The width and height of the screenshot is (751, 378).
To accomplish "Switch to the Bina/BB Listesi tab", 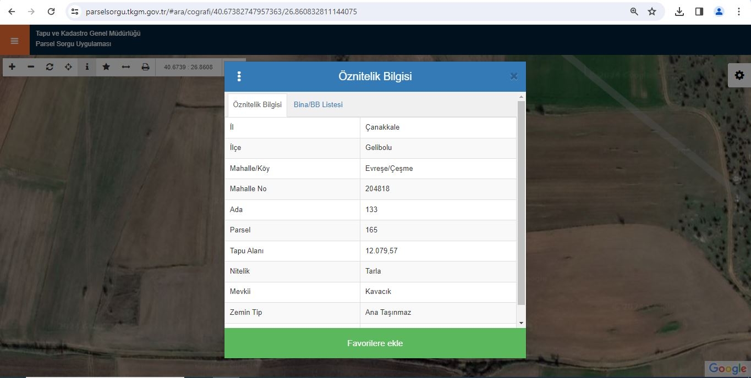I will pos(318,105).
